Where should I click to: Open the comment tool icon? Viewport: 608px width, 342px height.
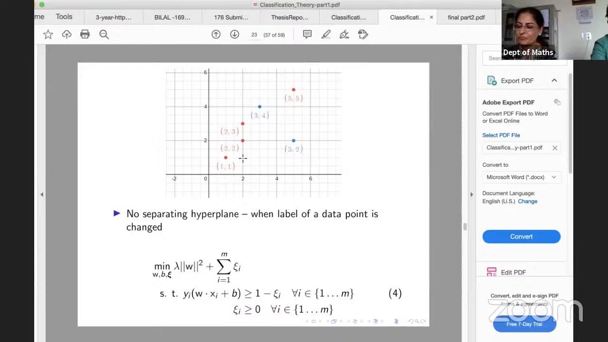(x=307, y=34)
